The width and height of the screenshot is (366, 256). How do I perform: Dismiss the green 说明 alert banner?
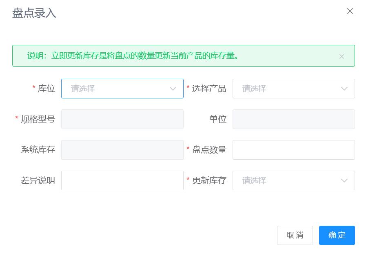click(x=342, y=56)
